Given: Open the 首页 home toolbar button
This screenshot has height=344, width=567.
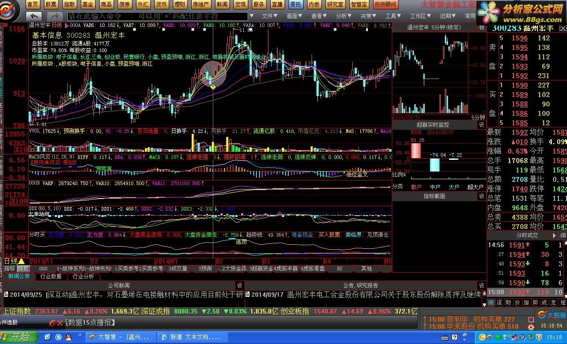Looking at the screenshot, I should point(32,4).
